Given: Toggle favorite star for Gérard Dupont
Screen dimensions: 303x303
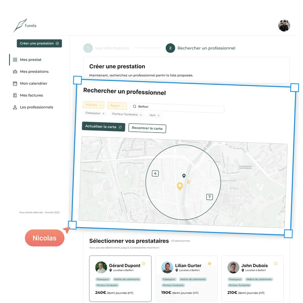Looking at the screenshot, I should (143, 264).
